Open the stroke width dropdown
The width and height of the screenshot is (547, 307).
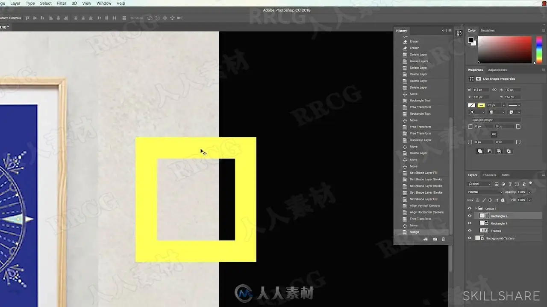503,105
